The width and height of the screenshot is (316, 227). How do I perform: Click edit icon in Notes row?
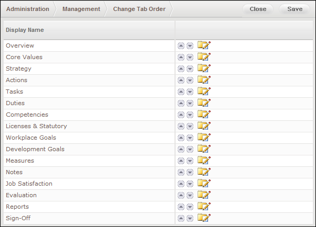click(x=204, y=172)
